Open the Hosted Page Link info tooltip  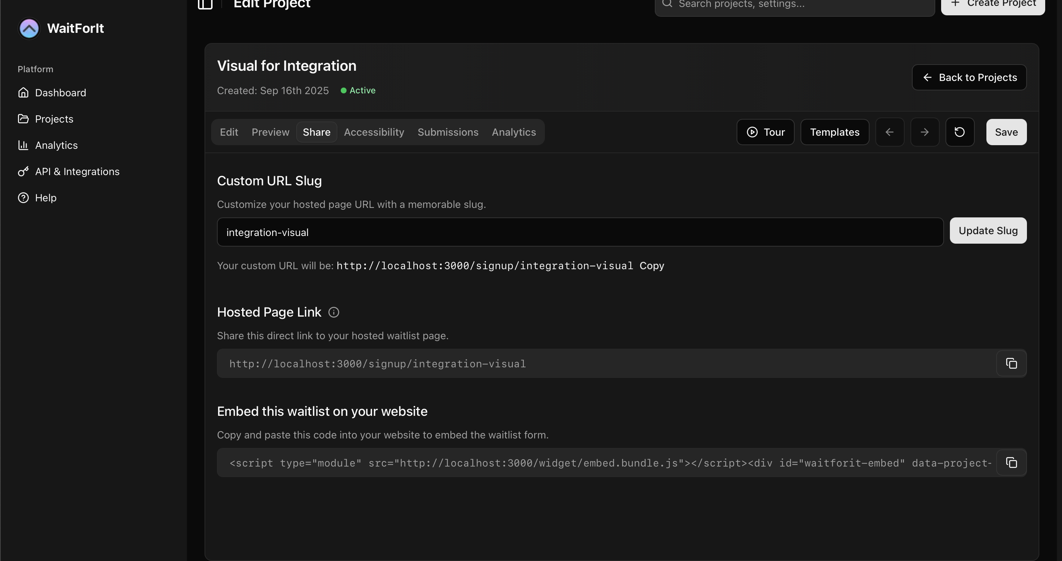coord(333,312)
